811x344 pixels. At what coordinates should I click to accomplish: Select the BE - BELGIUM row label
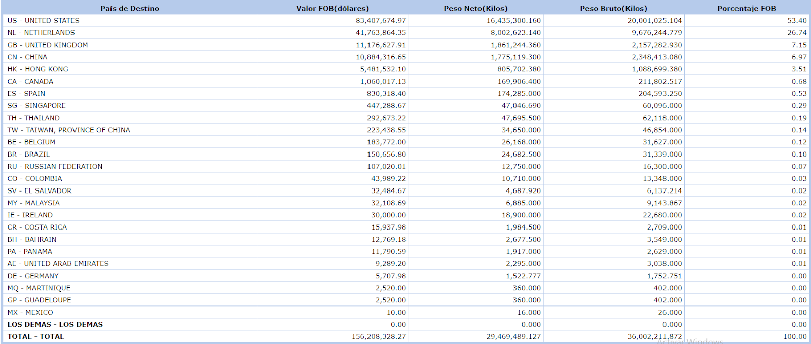[x=31, y=142]
